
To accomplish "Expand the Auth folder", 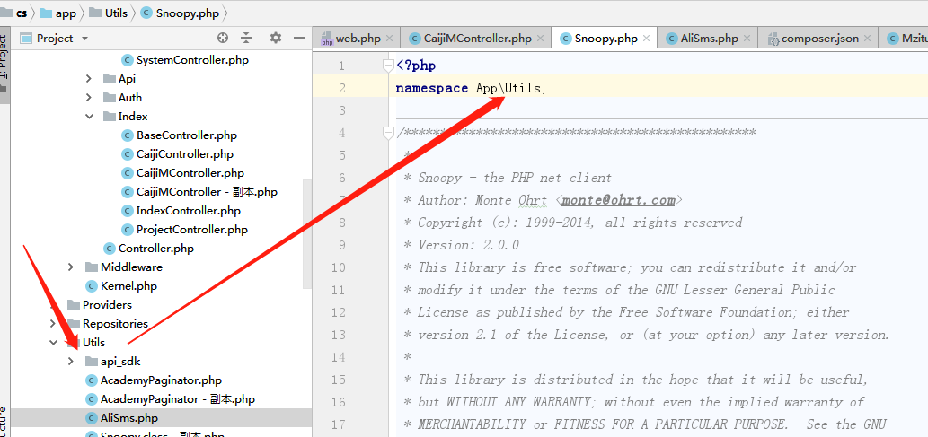I will [x=89, y=98].
